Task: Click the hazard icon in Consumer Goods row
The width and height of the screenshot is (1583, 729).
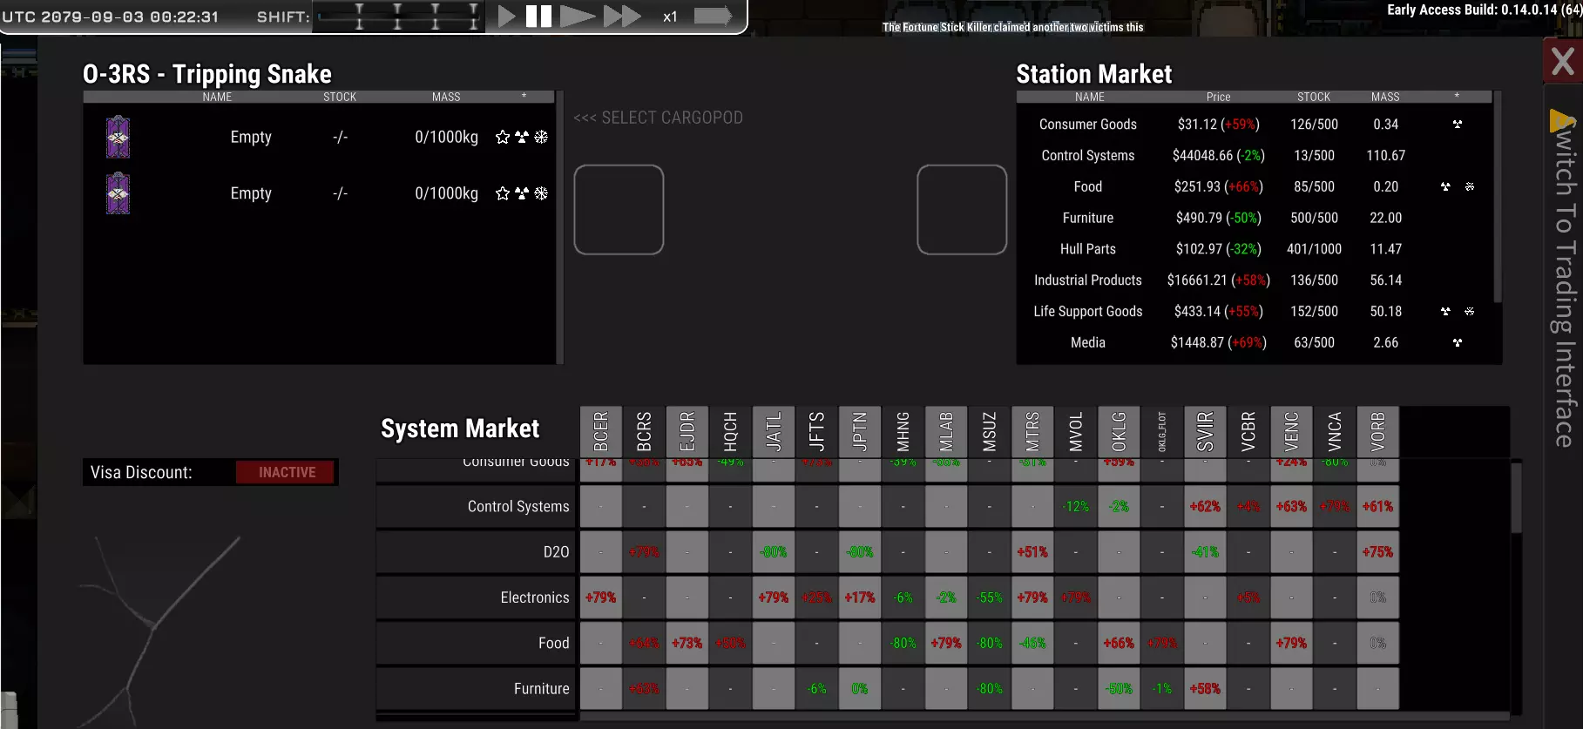Action: 1458,125
